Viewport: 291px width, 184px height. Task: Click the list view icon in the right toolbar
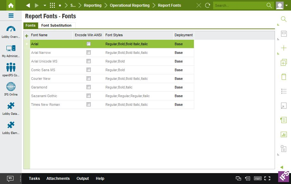click(x=284, y=91)
